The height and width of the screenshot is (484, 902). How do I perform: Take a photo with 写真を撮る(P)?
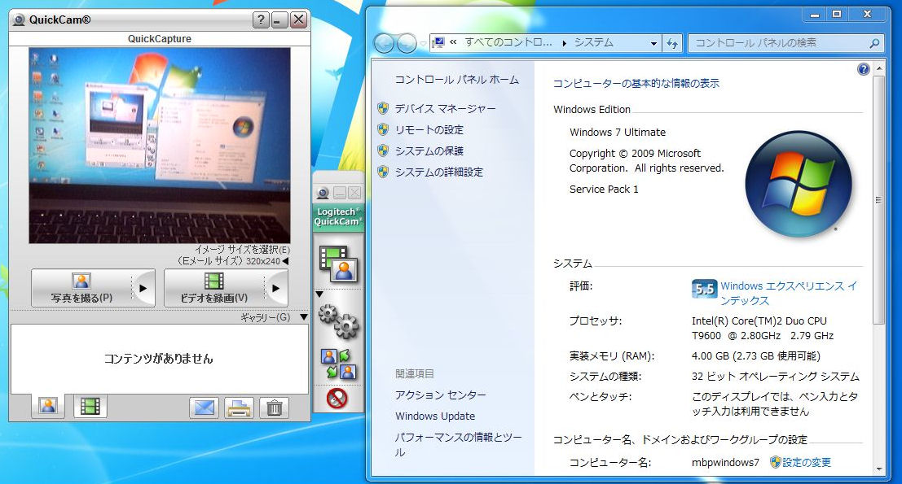pyautogui.click(x=81, y=288)
